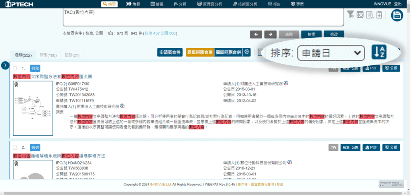Open merge settings gear icon

[x=247, y=52]
